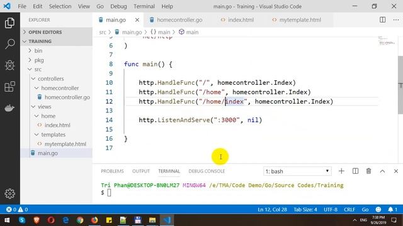Open Edge browser from the taskbar
This screenshot has width=403, height=226.
(x=65, y=220)
